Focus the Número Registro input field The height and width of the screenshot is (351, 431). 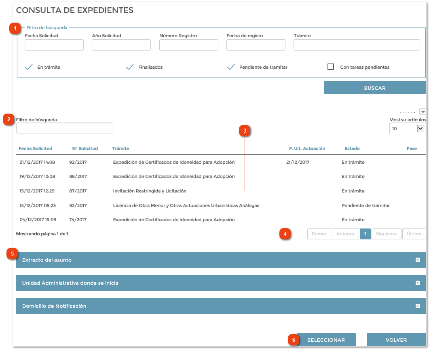tap(188, 45)
